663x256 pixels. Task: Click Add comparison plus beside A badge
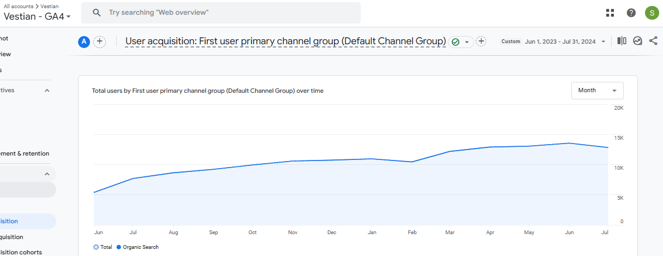click(x=99, y=41)
